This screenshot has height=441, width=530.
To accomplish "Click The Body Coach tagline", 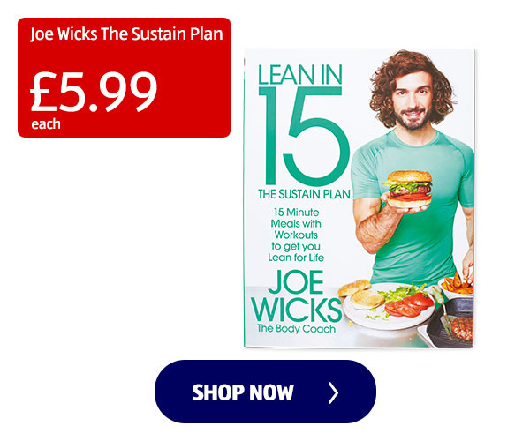I will point(296,329).
